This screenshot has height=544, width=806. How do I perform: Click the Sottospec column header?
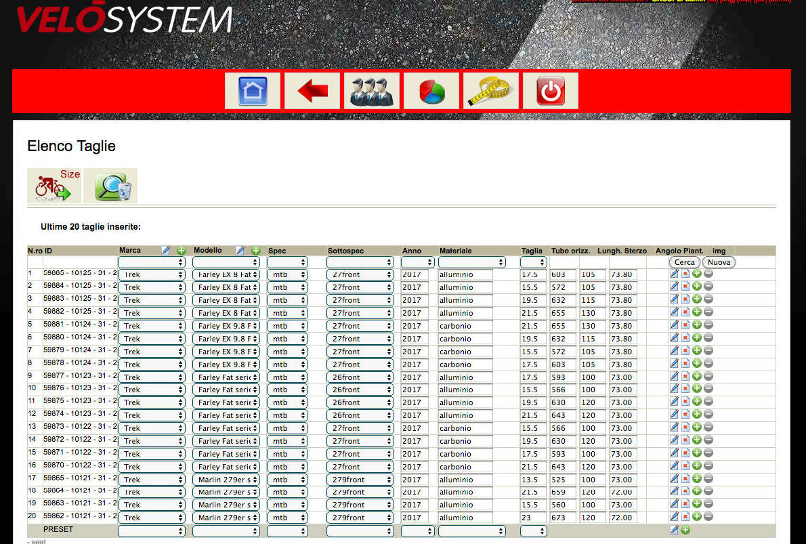tap(345, 251)
